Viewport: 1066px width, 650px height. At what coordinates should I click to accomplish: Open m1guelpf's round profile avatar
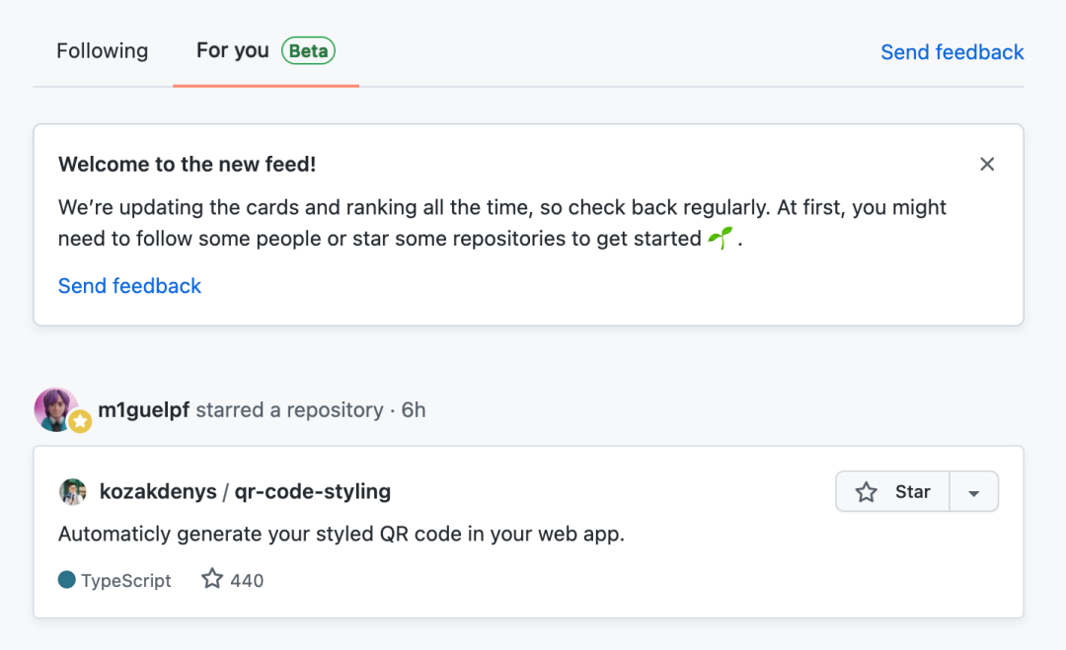pos(54,407)
